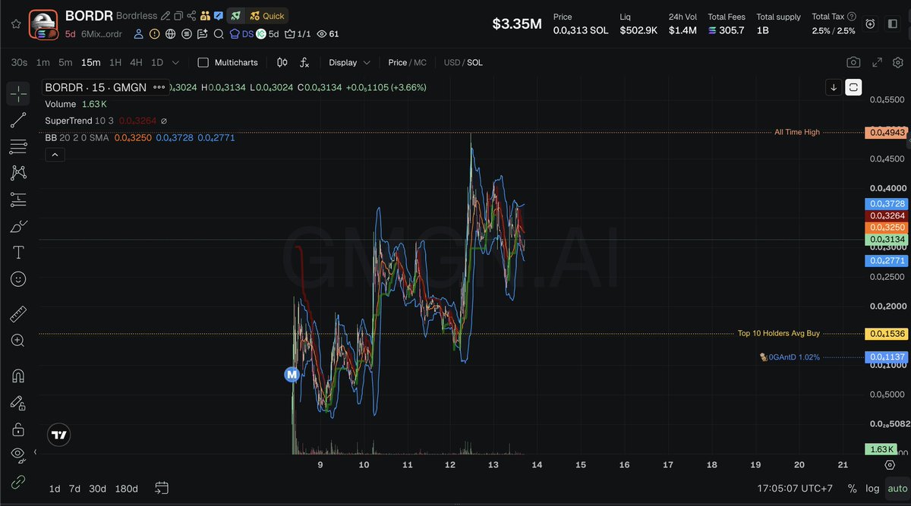
Task: Lock all drawing tools
Action: tap(18, 429)
